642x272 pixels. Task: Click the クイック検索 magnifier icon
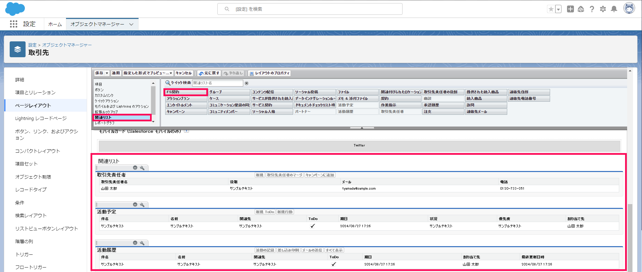click(x=168, y=83)
